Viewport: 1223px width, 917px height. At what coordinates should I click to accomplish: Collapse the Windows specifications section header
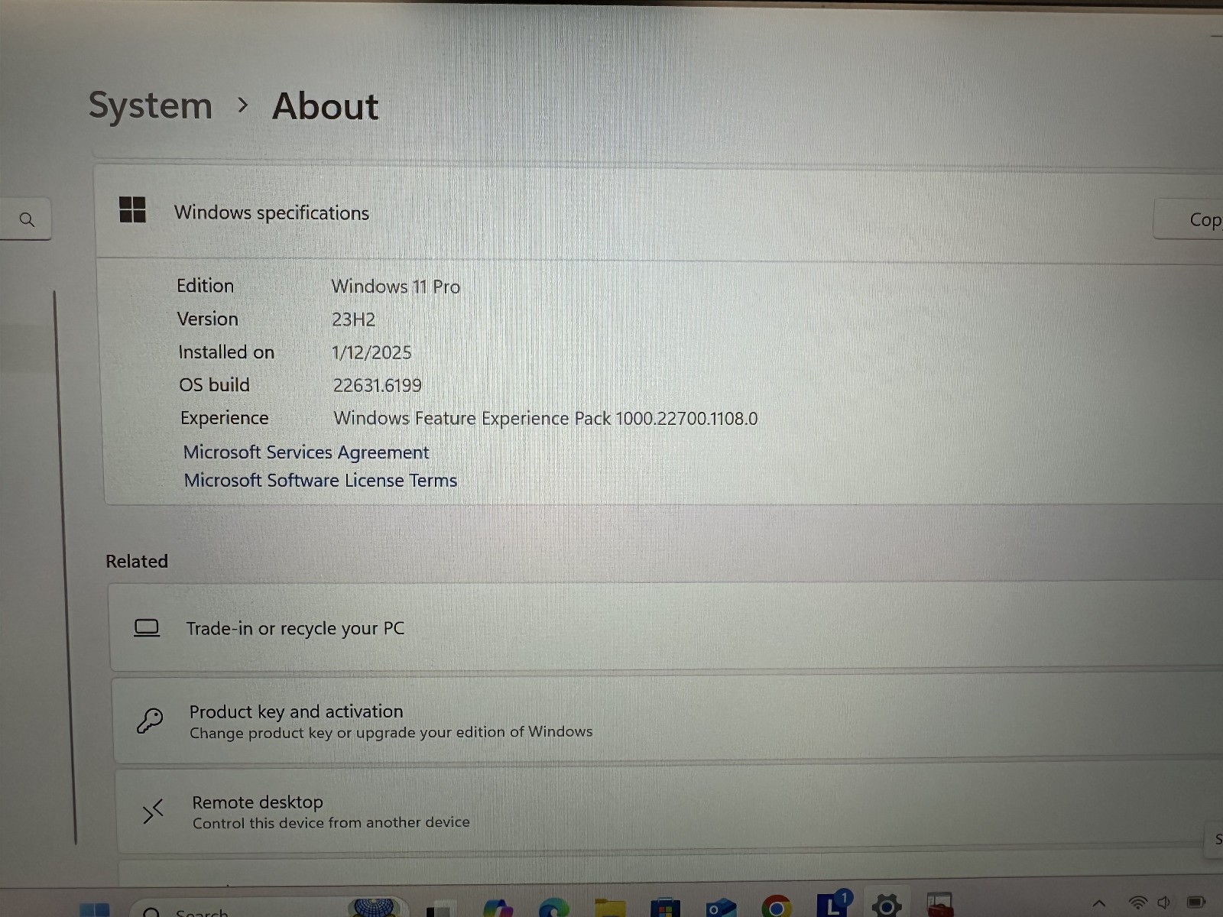point(657,215)
